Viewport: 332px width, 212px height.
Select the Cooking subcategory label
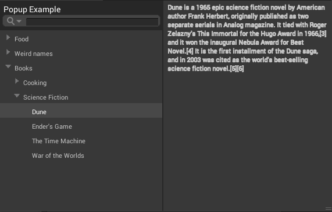click(35, 83)
